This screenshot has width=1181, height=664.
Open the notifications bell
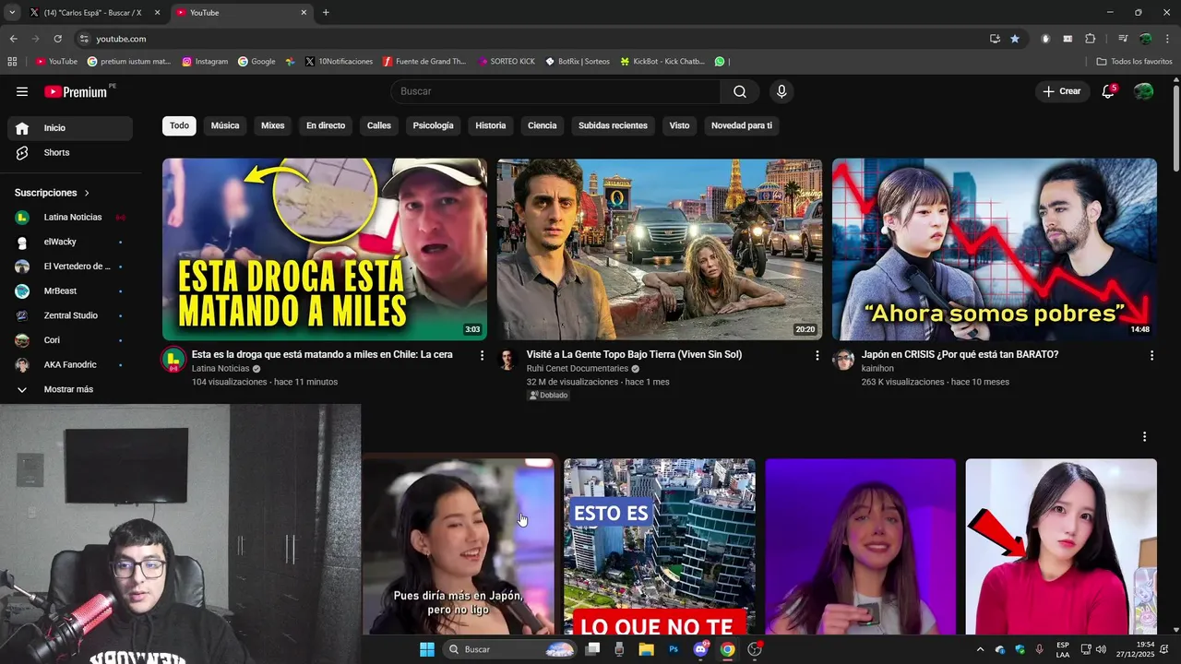(1108, 91)
